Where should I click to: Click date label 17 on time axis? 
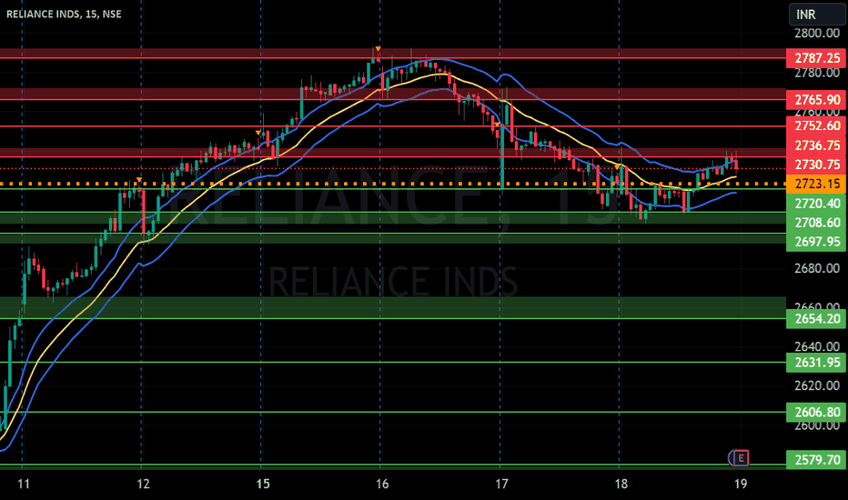click(x=501, y=484)
